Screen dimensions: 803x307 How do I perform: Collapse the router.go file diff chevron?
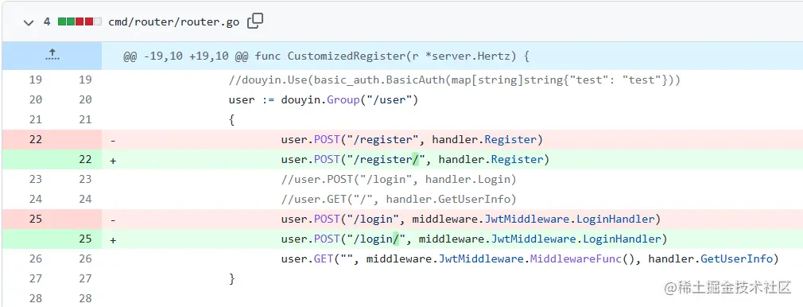pos(29,22)
